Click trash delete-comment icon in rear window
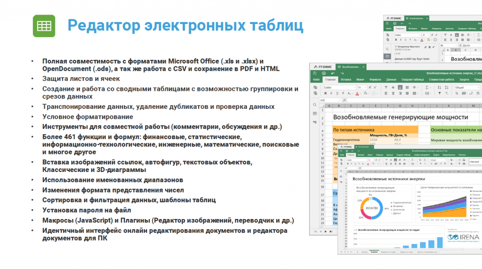The width and height of the screenshot is (482, 269). pyautogui.click(x=429, y=47)
